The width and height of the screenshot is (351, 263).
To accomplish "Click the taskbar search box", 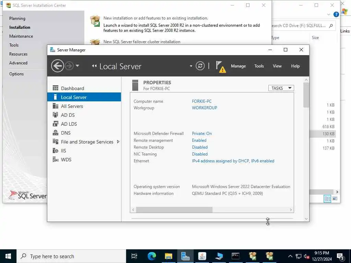I will point(71,256).
